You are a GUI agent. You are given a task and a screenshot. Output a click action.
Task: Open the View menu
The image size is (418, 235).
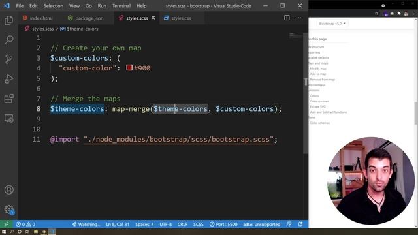pyautogui.click(x=74, y=6)
